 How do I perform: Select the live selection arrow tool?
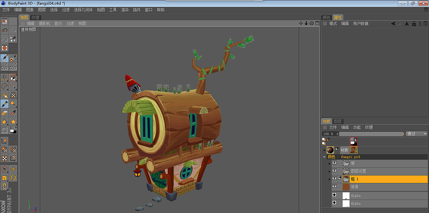tap(4, 169)
